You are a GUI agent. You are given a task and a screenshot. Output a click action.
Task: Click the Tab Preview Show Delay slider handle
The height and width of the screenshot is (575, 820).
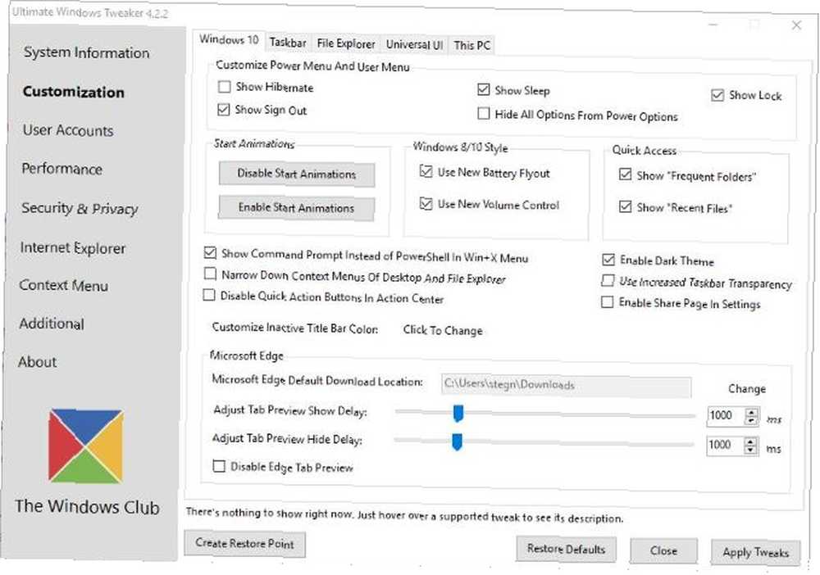(458, 413)
